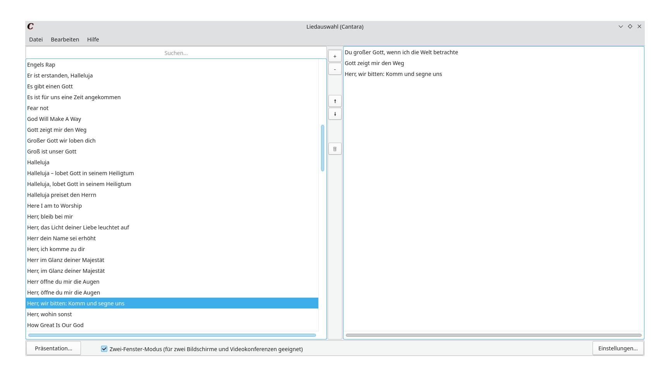Toggle the Zwei-Fenster-Modus checkbox
The width and height of the screenshot is (670, 386).
[104, 349]
